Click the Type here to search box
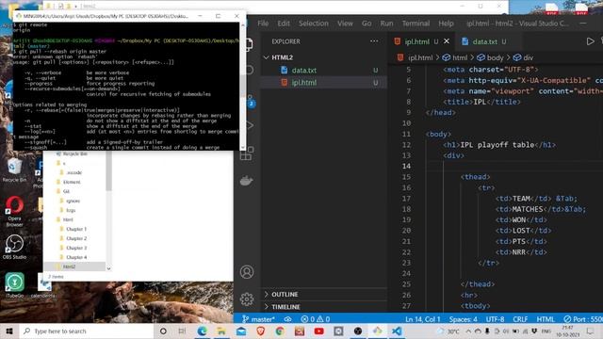 (86, 331)
